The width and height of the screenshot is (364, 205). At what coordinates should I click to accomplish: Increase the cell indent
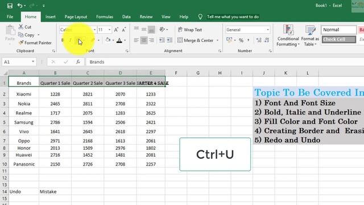click(169, 40)
